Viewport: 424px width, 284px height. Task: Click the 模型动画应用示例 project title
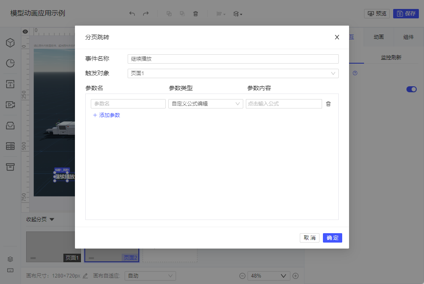38,13
